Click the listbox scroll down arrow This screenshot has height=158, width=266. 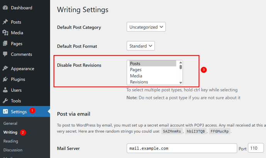(x=181, y=83)
